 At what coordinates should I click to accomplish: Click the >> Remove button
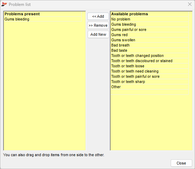tap(98, 25)
